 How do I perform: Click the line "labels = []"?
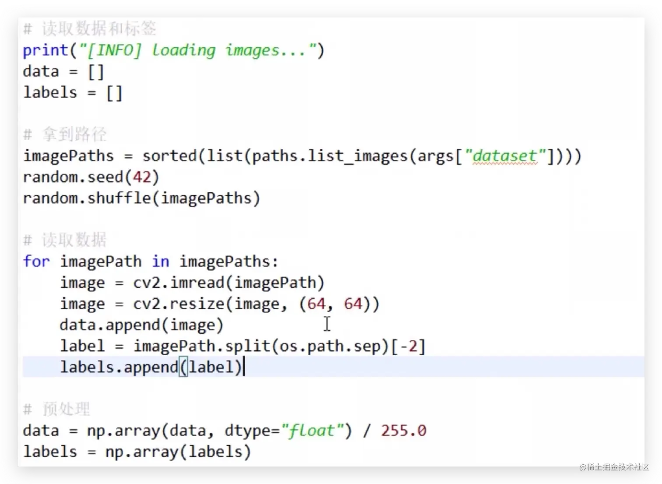73,92
